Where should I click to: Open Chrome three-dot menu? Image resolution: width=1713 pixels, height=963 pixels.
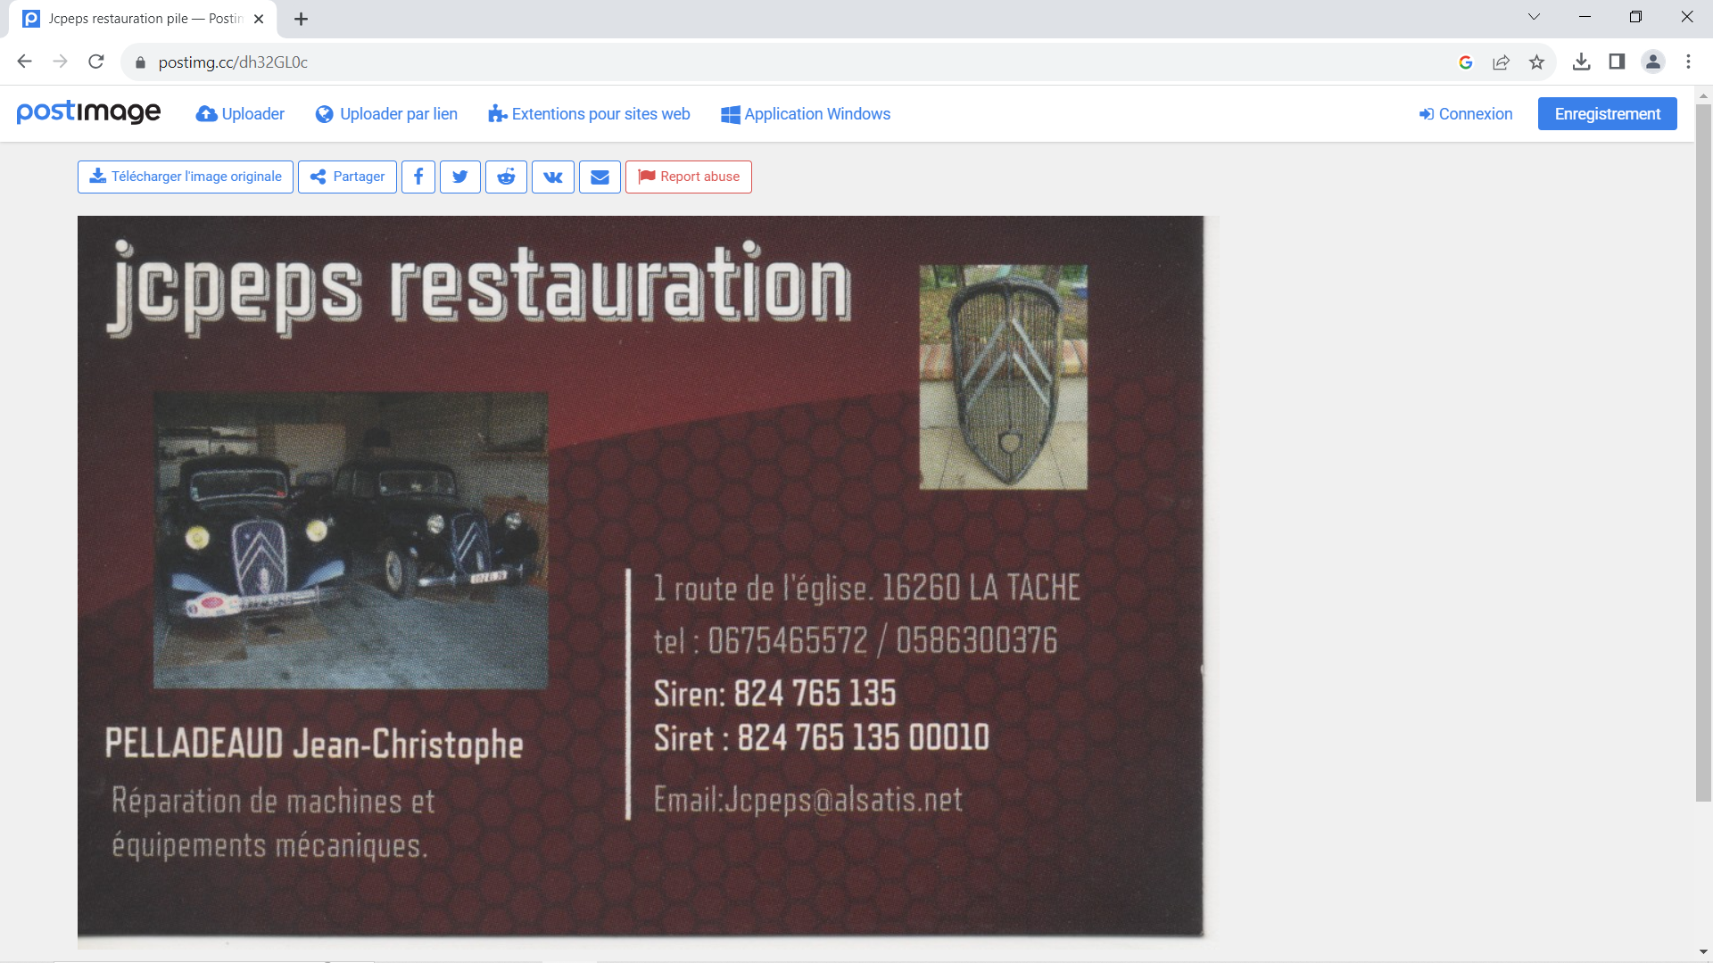click(1688, 62)
